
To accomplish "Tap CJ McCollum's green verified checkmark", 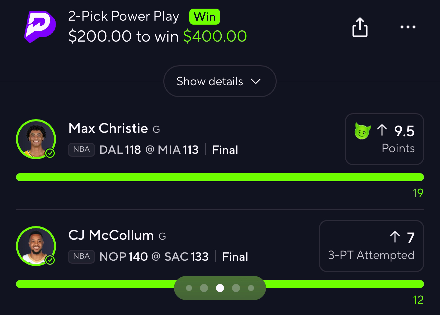I will [x=50, y=260].
